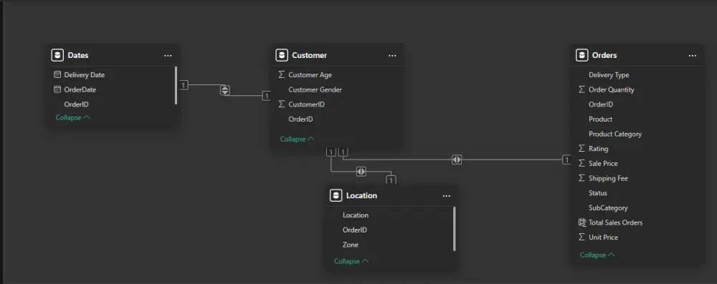Select the Location table header title

point(361,195)
